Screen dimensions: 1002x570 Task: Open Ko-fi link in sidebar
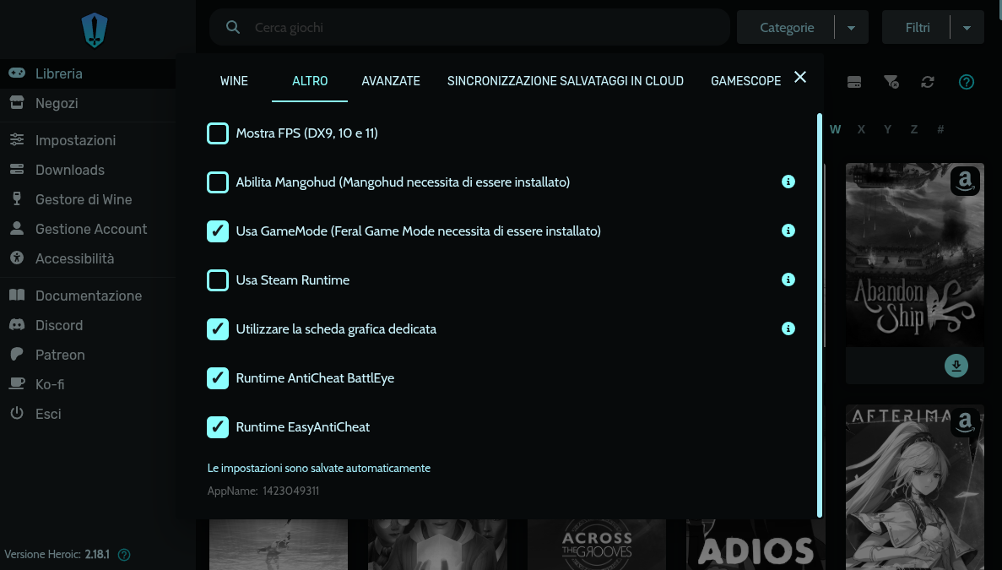point(88,384)
